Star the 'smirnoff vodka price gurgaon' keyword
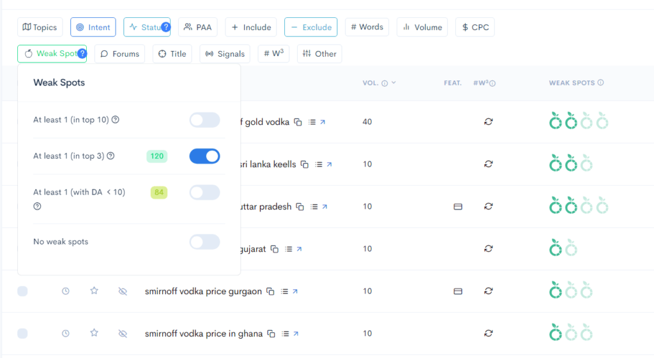Screen dimensions: 654x358 click(94, 291)
